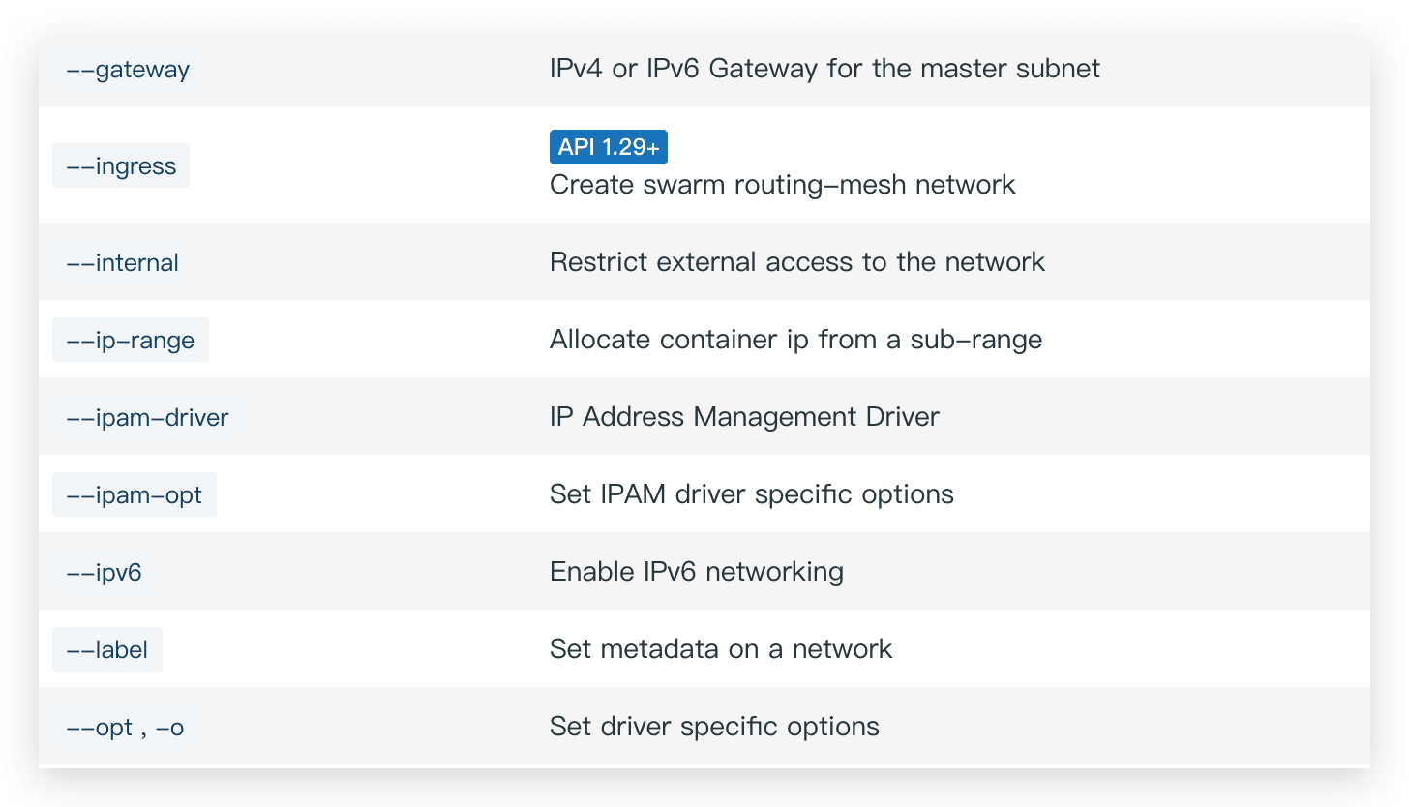Click the --ipam-opt option code label
1409x807 pixels.
tap(135, 495)
